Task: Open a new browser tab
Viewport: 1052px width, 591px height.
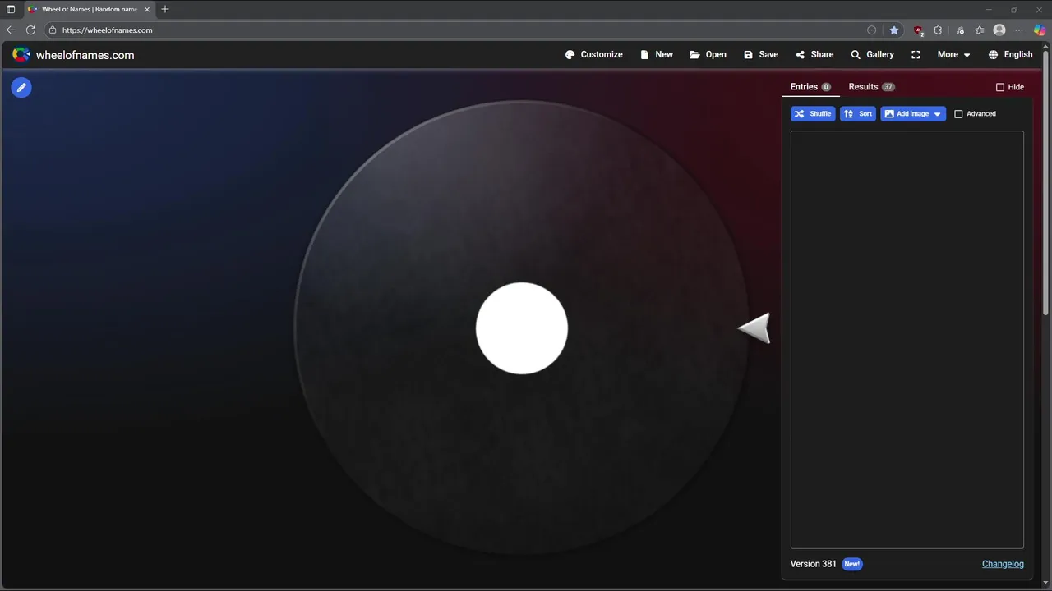Action: point(165,9)
